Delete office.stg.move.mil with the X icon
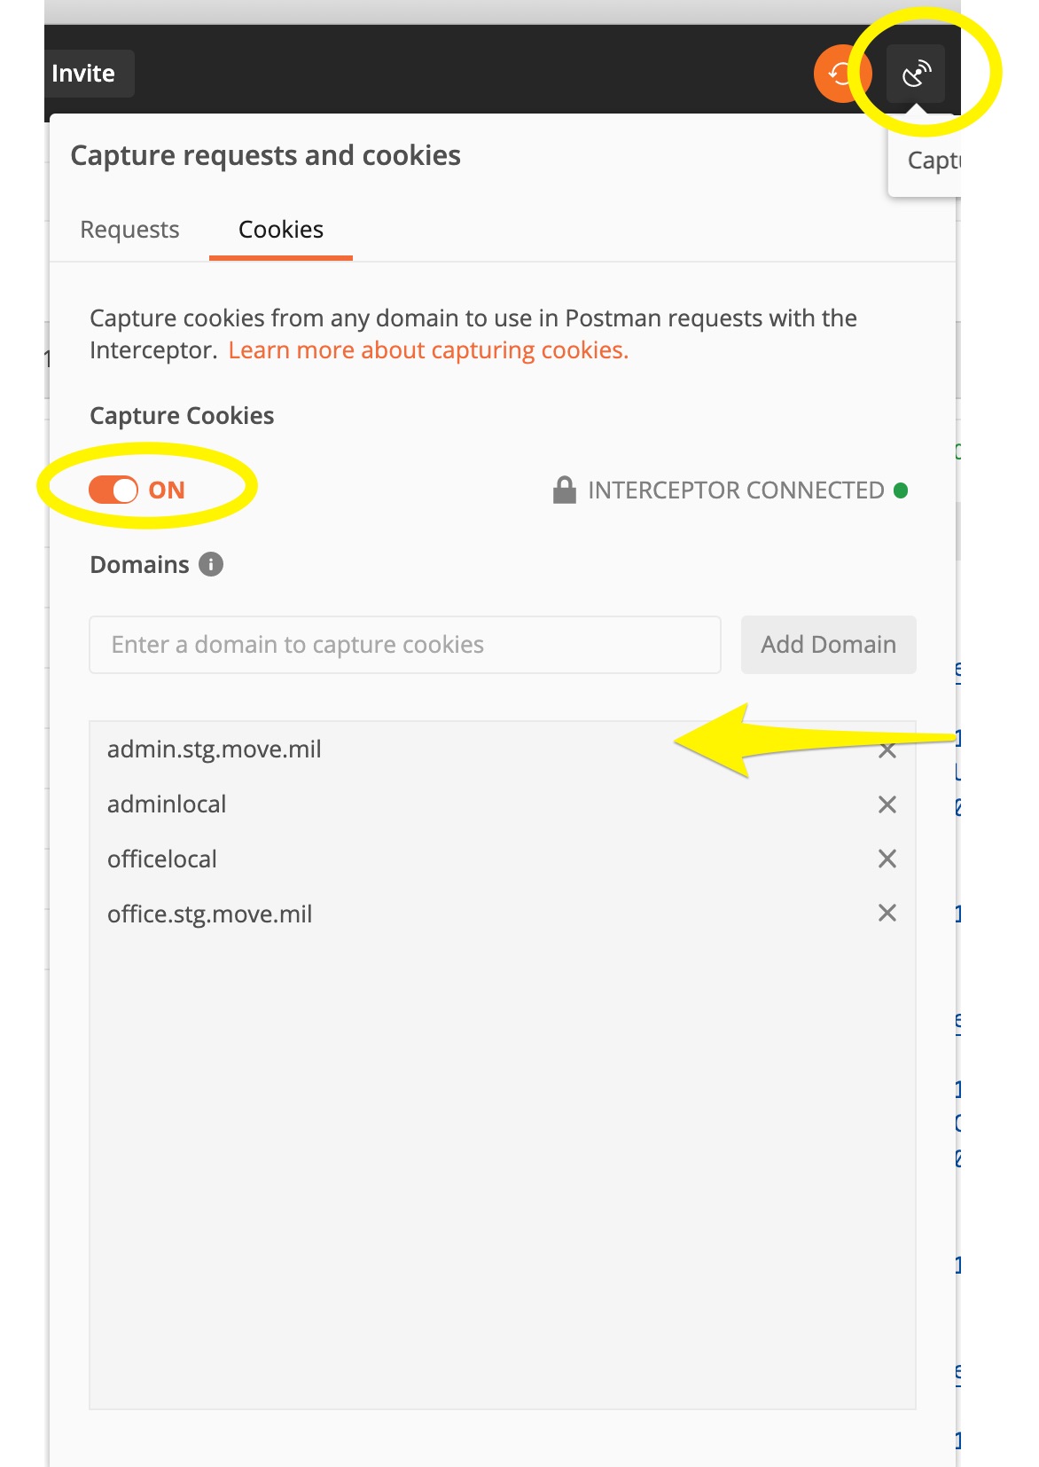This screenshot has width=1039, height=1467. click(x=886, y=914)
